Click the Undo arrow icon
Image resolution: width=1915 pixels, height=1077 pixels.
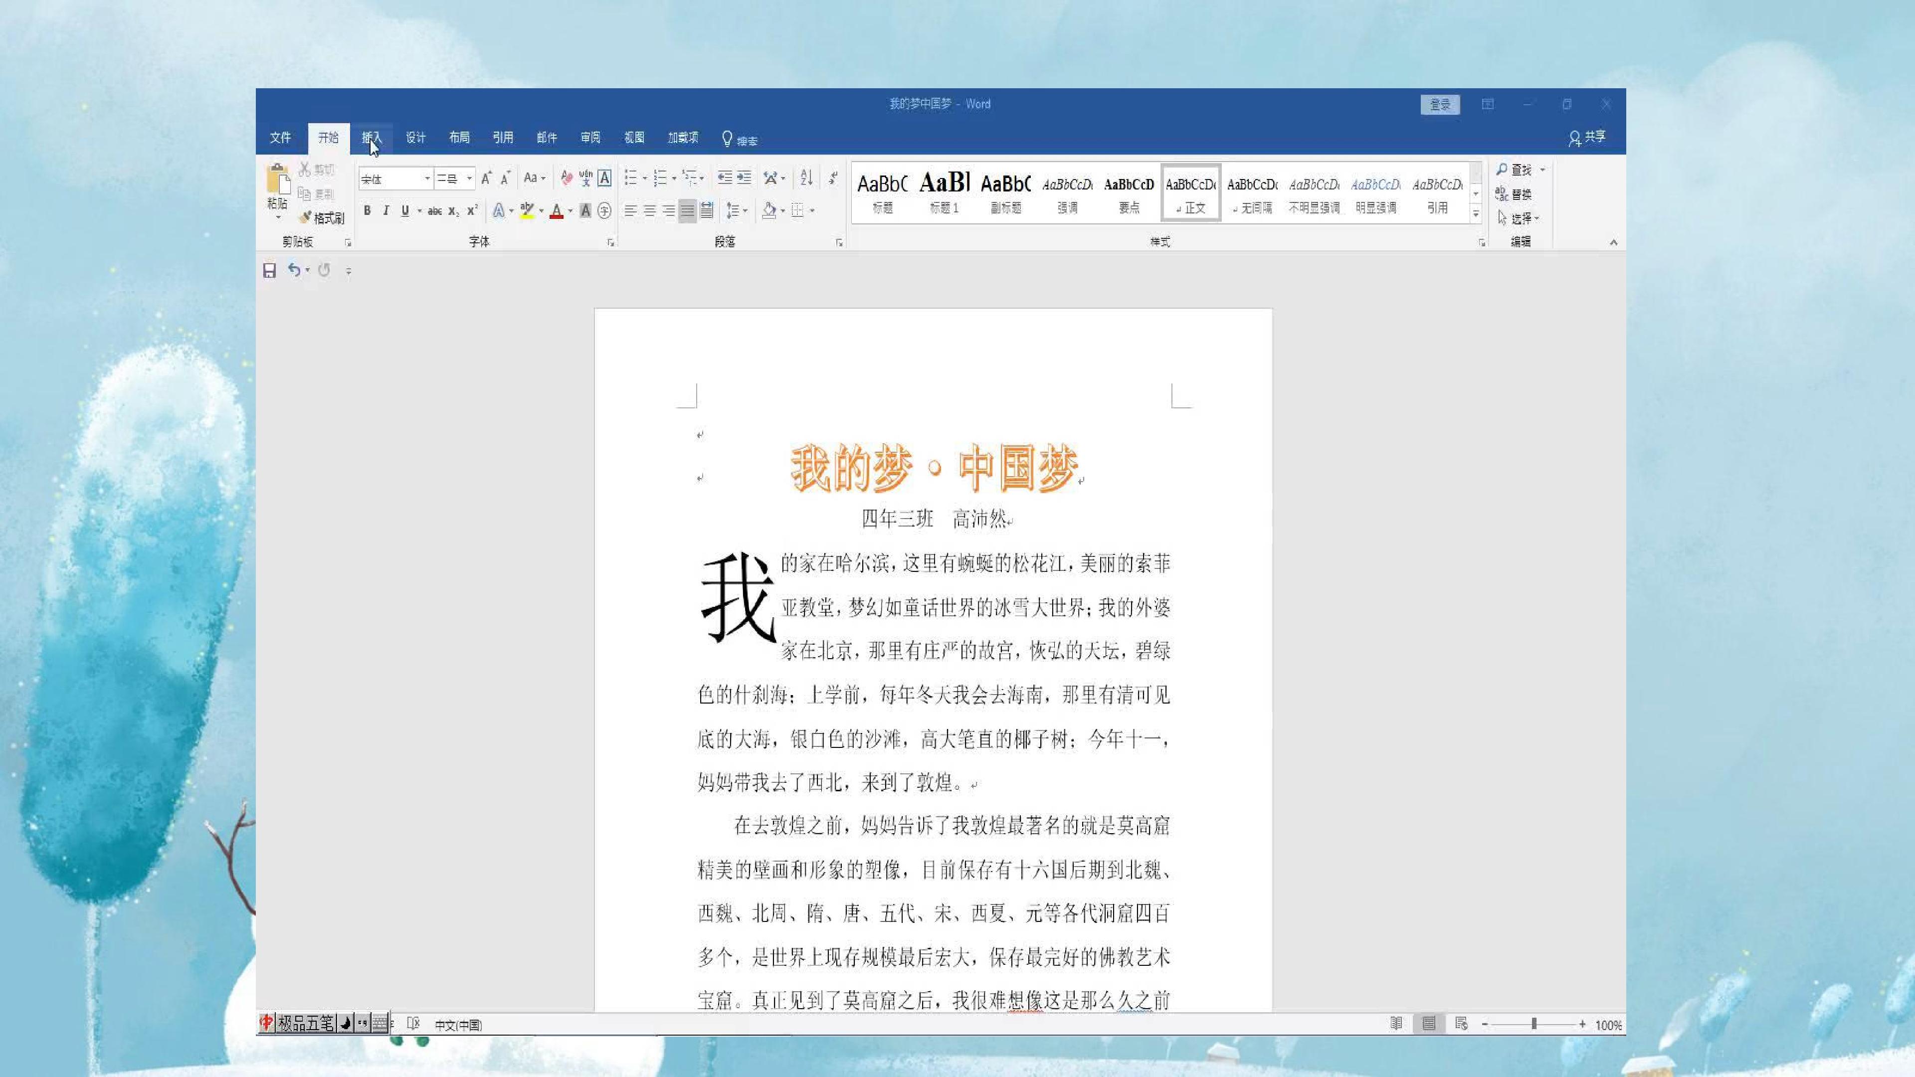[x=294, y=270]
